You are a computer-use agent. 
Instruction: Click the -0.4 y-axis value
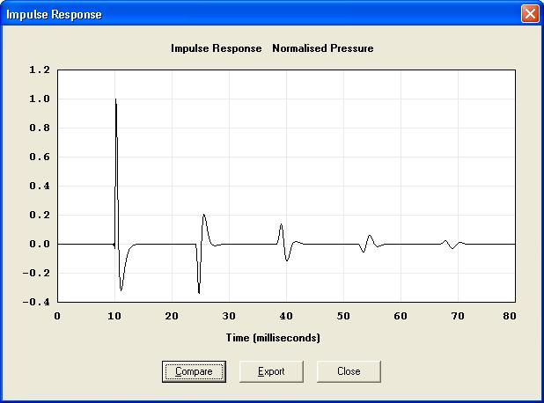pyautogui.click(x=36, y=302)
